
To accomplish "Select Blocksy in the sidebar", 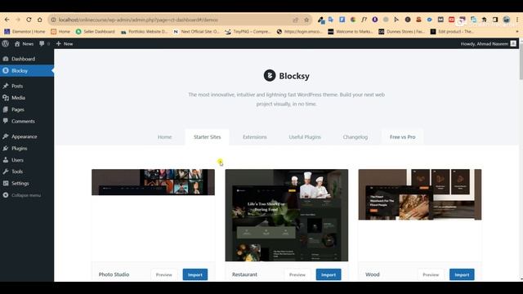I will tap(27, 71).
